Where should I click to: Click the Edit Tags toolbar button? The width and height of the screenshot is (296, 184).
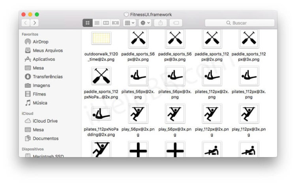176,23
